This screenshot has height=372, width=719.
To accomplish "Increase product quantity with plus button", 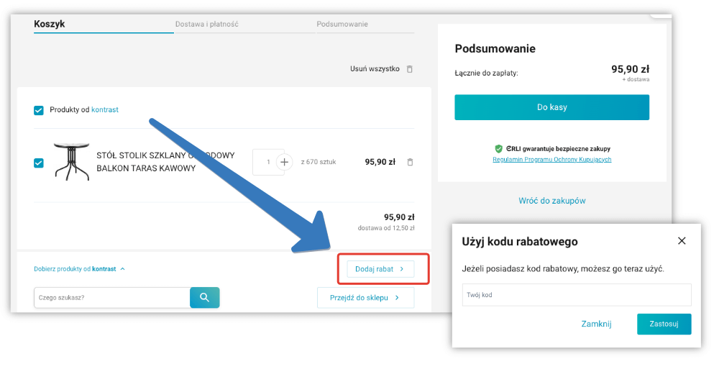I will pos(284,163).
